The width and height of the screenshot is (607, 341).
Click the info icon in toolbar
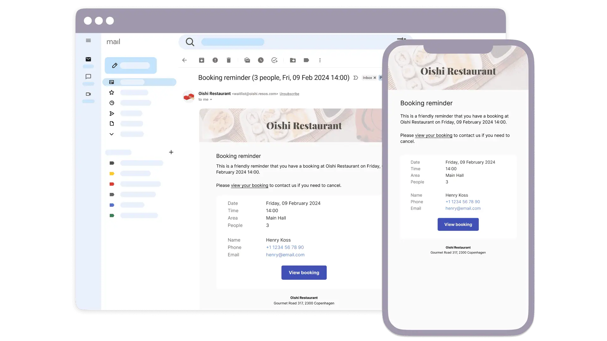click(x=215, y=60)
